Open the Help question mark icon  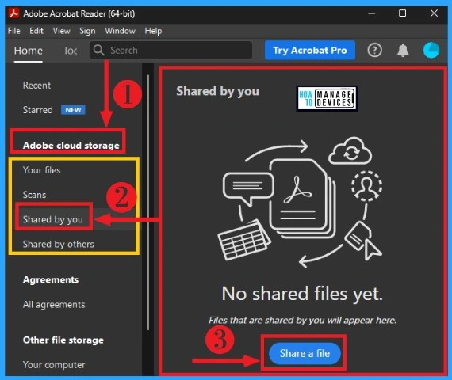374,51
